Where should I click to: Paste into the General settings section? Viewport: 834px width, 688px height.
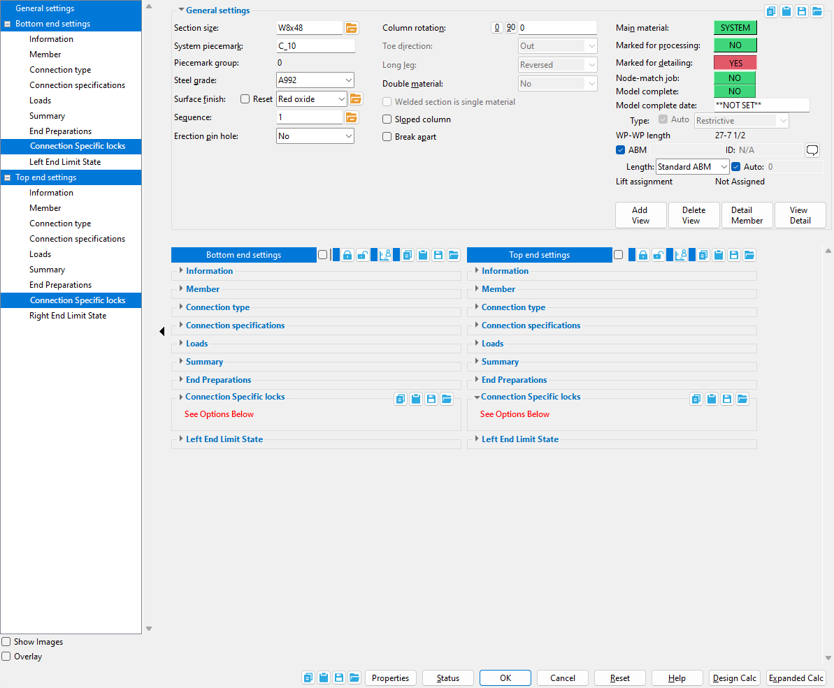[x=786, y=10]
